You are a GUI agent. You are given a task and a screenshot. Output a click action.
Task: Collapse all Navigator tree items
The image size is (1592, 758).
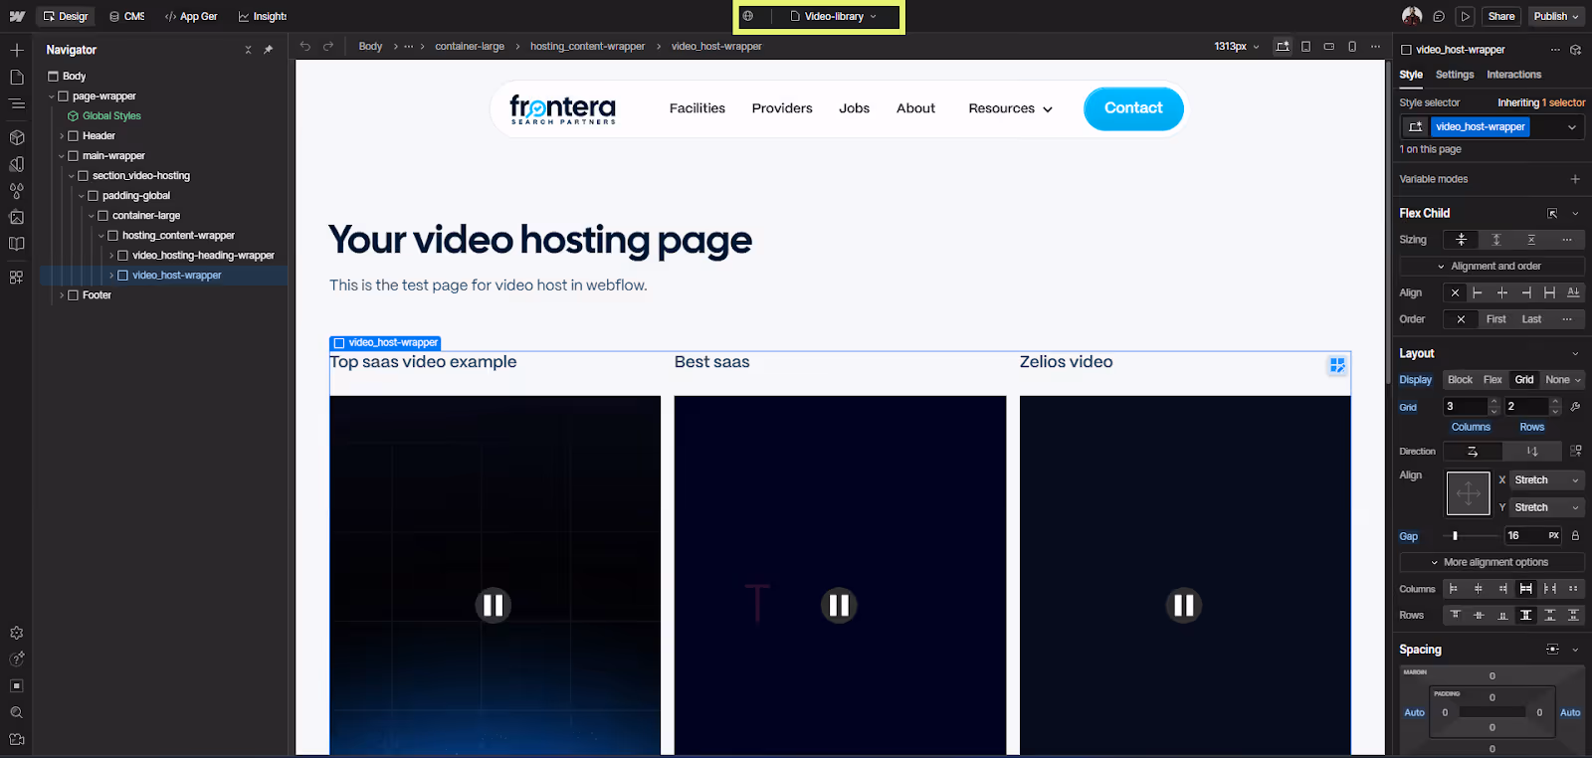(x=248, y=50)
